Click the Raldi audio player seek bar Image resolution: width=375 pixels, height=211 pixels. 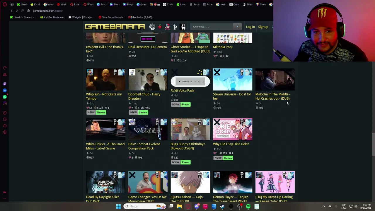click(195, 81)
